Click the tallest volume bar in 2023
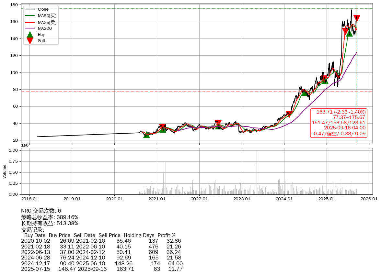 click(257, 172)
